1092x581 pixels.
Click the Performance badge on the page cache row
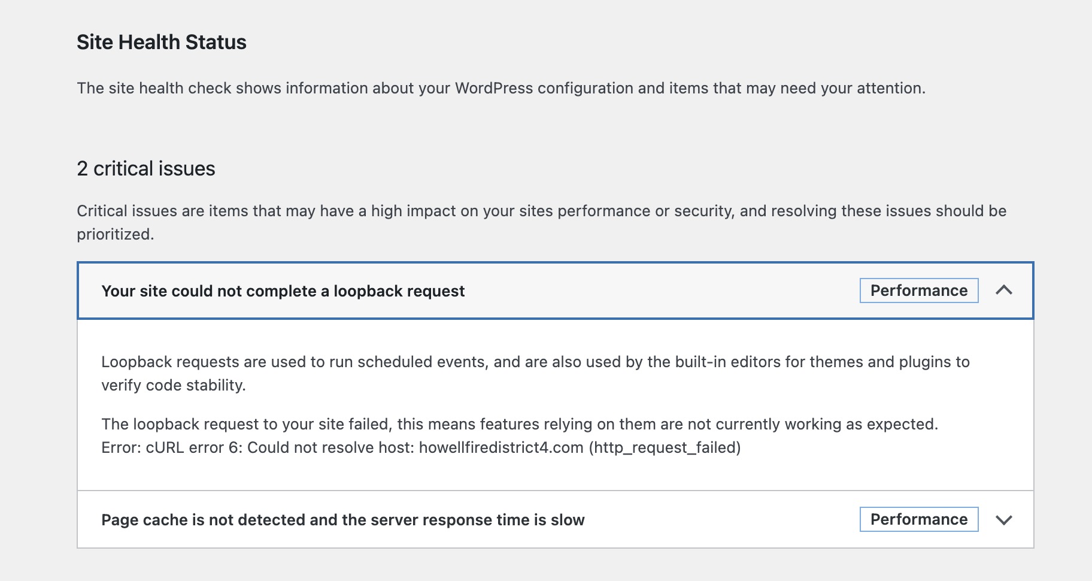tap(918, 519)
